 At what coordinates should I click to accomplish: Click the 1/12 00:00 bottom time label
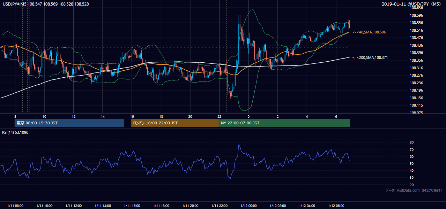[248, 206]
